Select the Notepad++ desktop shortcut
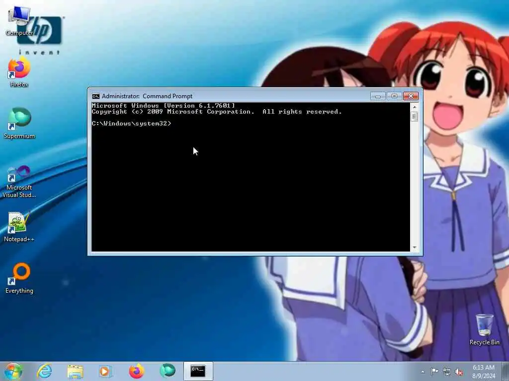The width and height of the screenshot is (509, 381). coord(19,227)
